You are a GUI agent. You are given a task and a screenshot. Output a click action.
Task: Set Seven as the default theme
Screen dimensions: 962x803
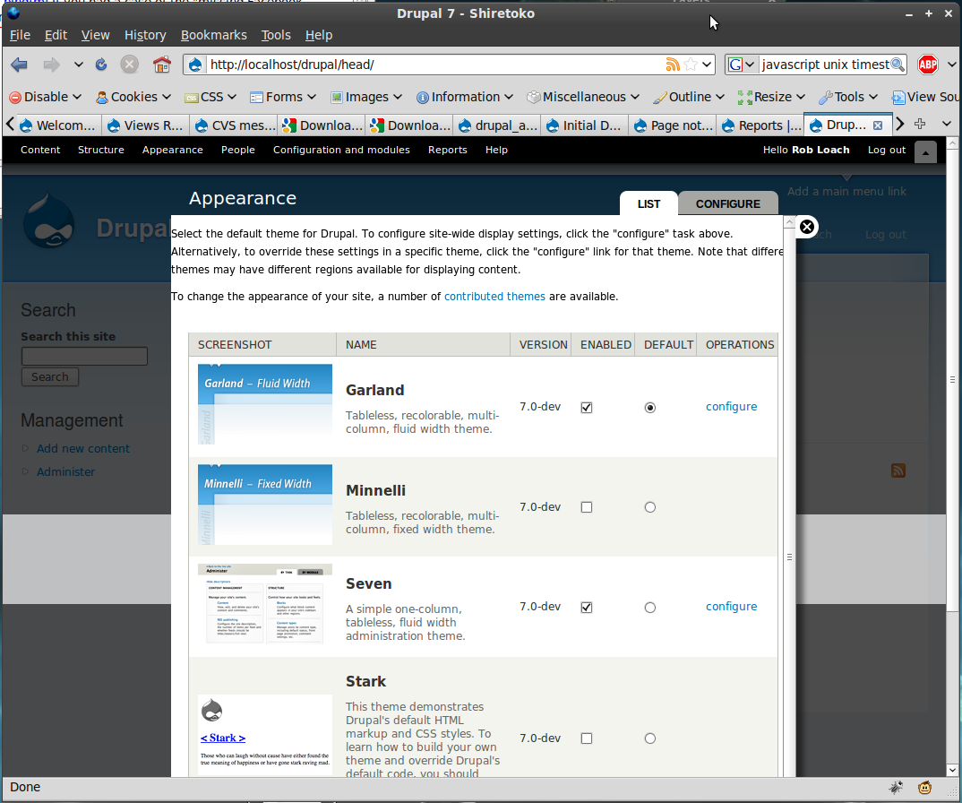[649, 607]
